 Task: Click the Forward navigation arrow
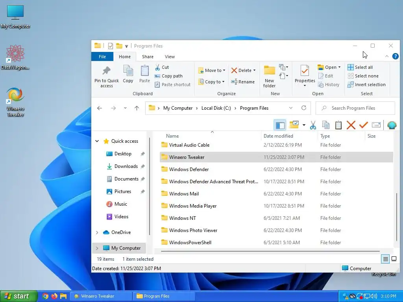click(113, 108)
